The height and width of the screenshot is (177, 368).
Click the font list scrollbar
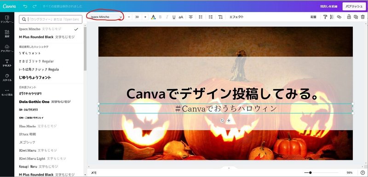85,48
